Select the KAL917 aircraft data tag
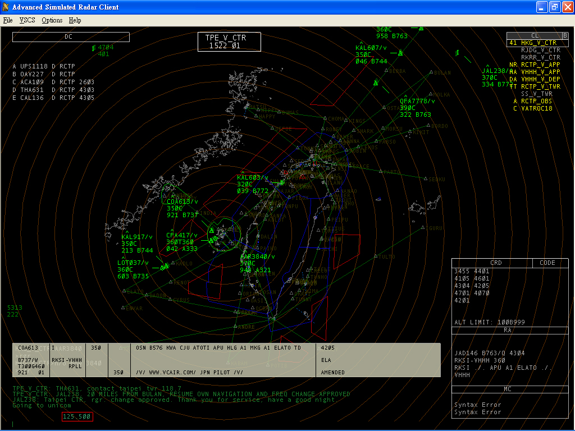This screenshot has width=575, height=431. click(137, 244)
